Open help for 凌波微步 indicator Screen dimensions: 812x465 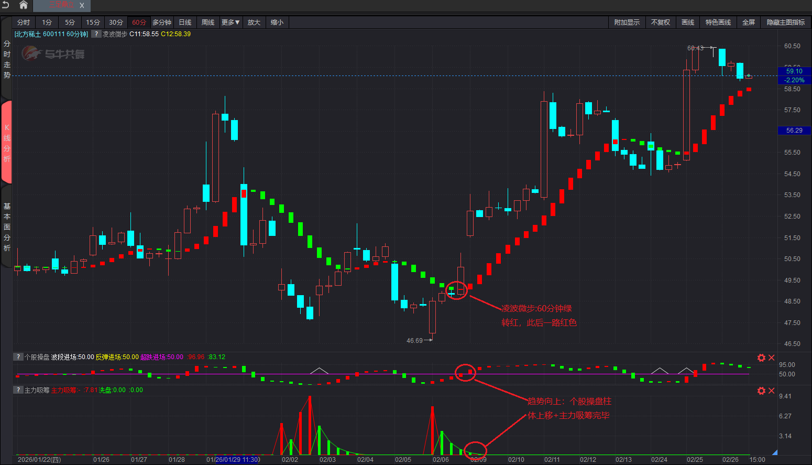tap(96, 34)
